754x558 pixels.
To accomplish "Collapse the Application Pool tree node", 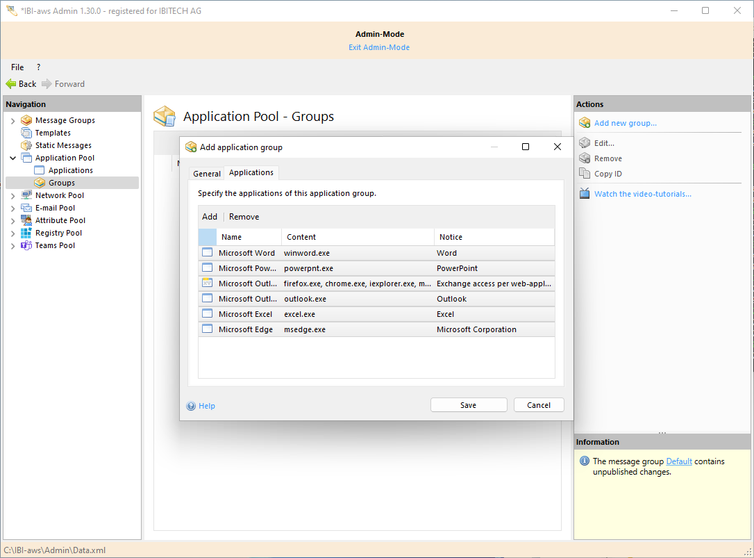I will click(x=12, y=158).
